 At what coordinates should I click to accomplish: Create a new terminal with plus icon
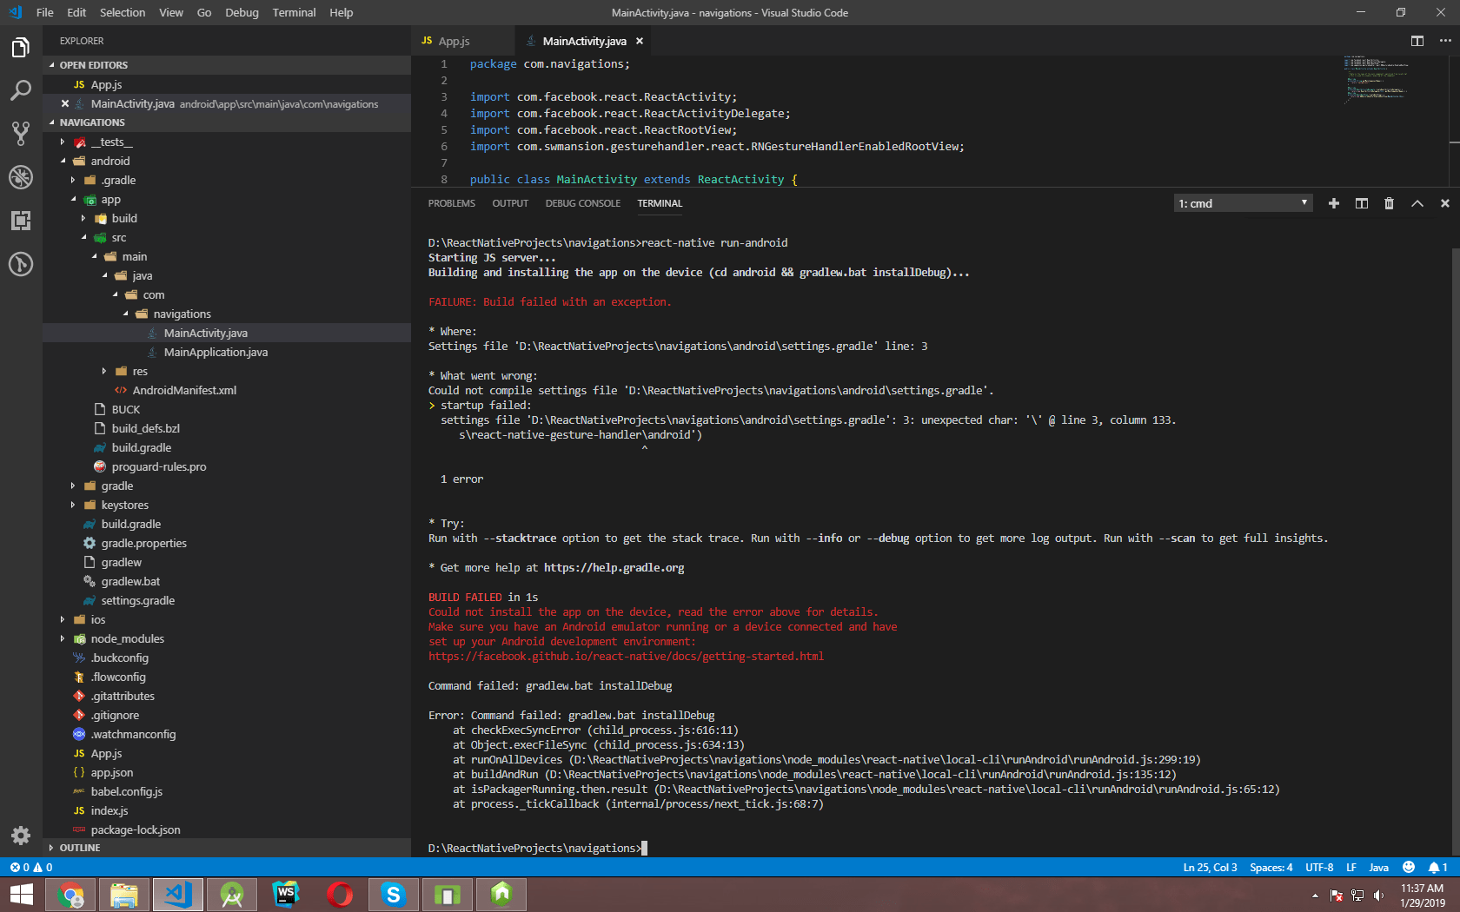(x=1334, y=203)
